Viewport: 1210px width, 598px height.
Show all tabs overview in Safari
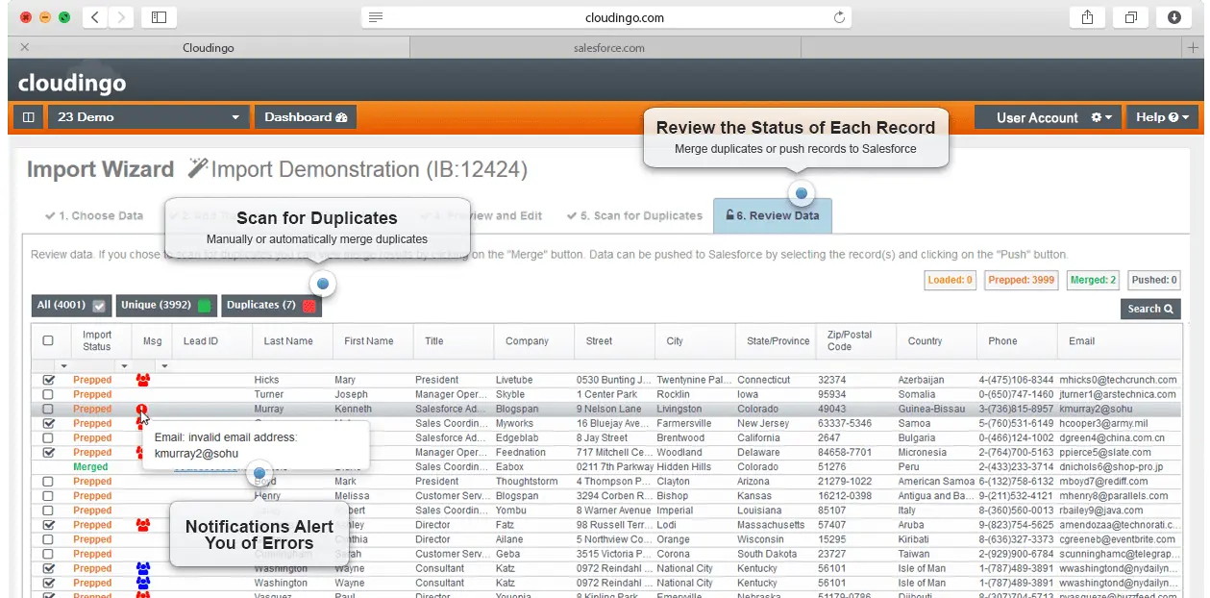[x=1131, y=17]
